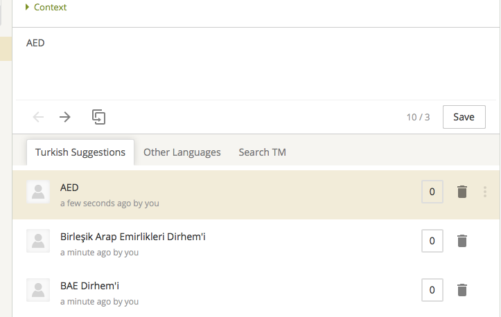Viewport: 501px width, 317px height.
Task: Switch to the Other Languages tab
Action: [x=182, y=152]
